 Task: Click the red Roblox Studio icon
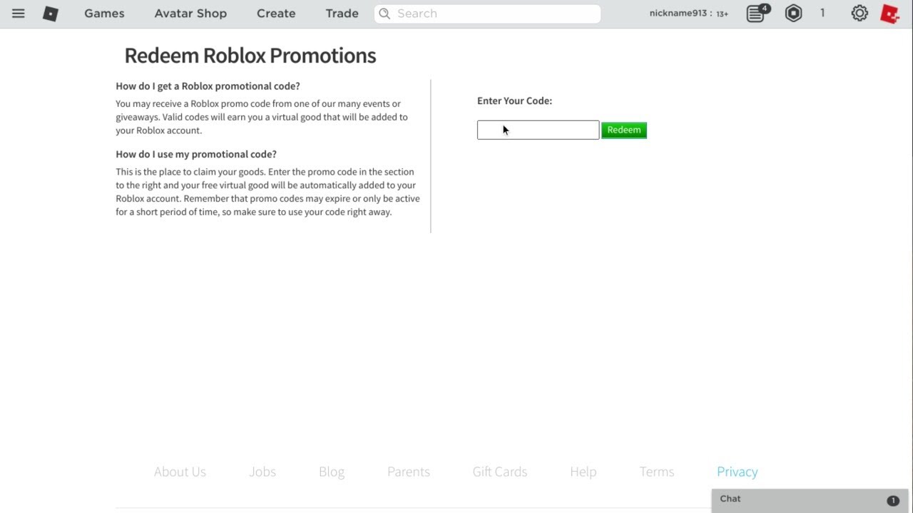pyautogui.click(x=889, y=14)
